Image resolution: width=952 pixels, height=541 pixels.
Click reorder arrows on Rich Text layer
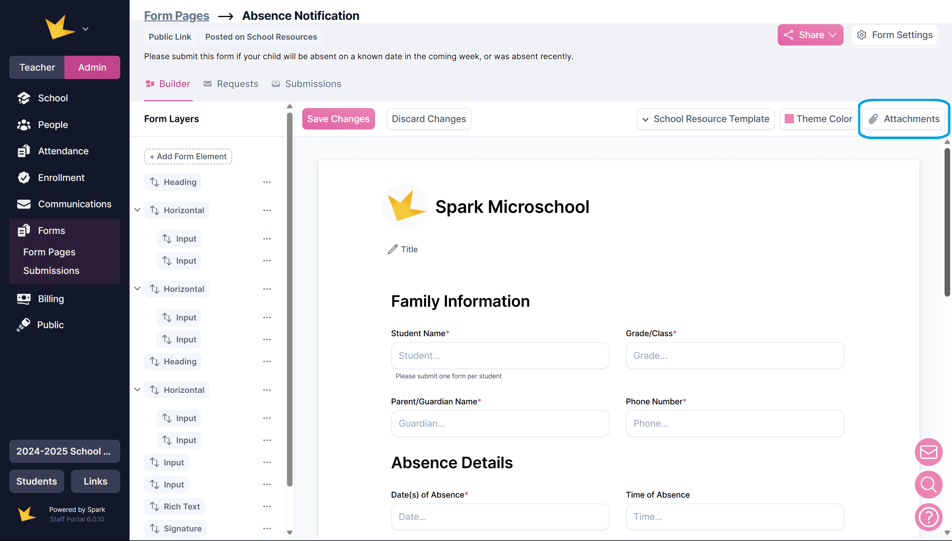tap(155, 506)
